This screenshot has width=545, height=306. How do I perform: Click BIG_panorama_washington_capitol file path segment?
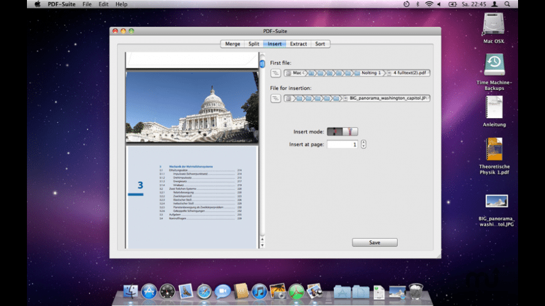[x=388, y=98]
